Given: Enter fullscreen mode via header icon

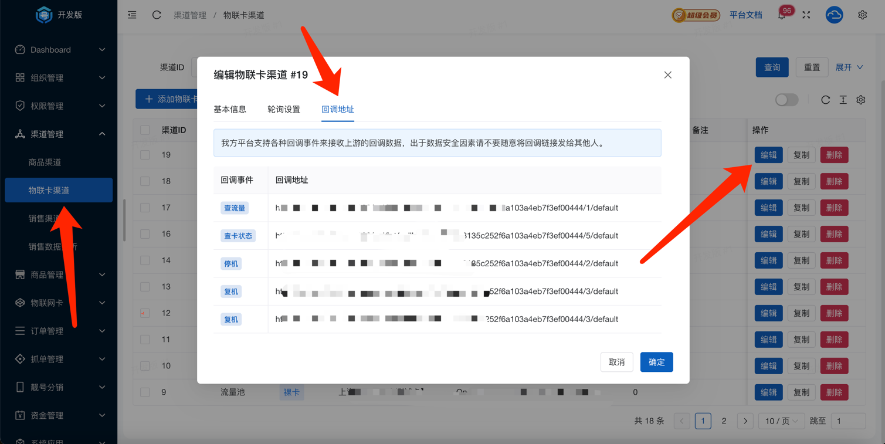Looking at the screenshot, I should point(806,15).
